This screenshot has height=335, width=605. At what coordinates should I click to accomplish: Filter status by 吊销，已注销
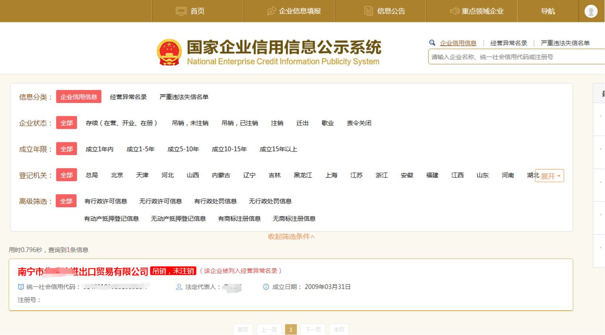[240, 123]
